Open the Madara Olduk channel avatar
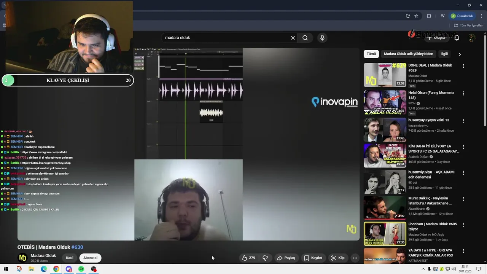The image size is (487, 274). 23,258
